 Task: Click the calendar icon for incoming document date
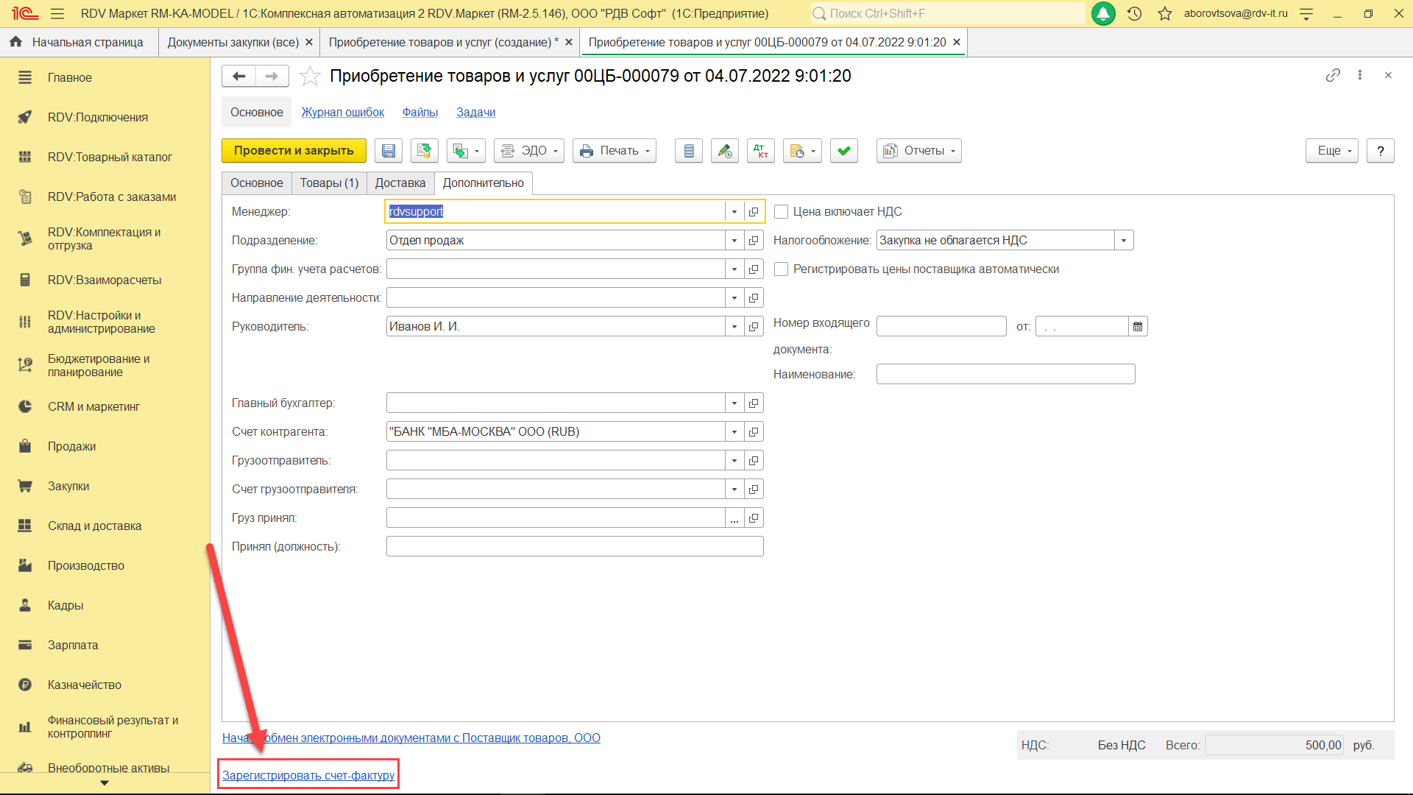tap(1138, 326)
